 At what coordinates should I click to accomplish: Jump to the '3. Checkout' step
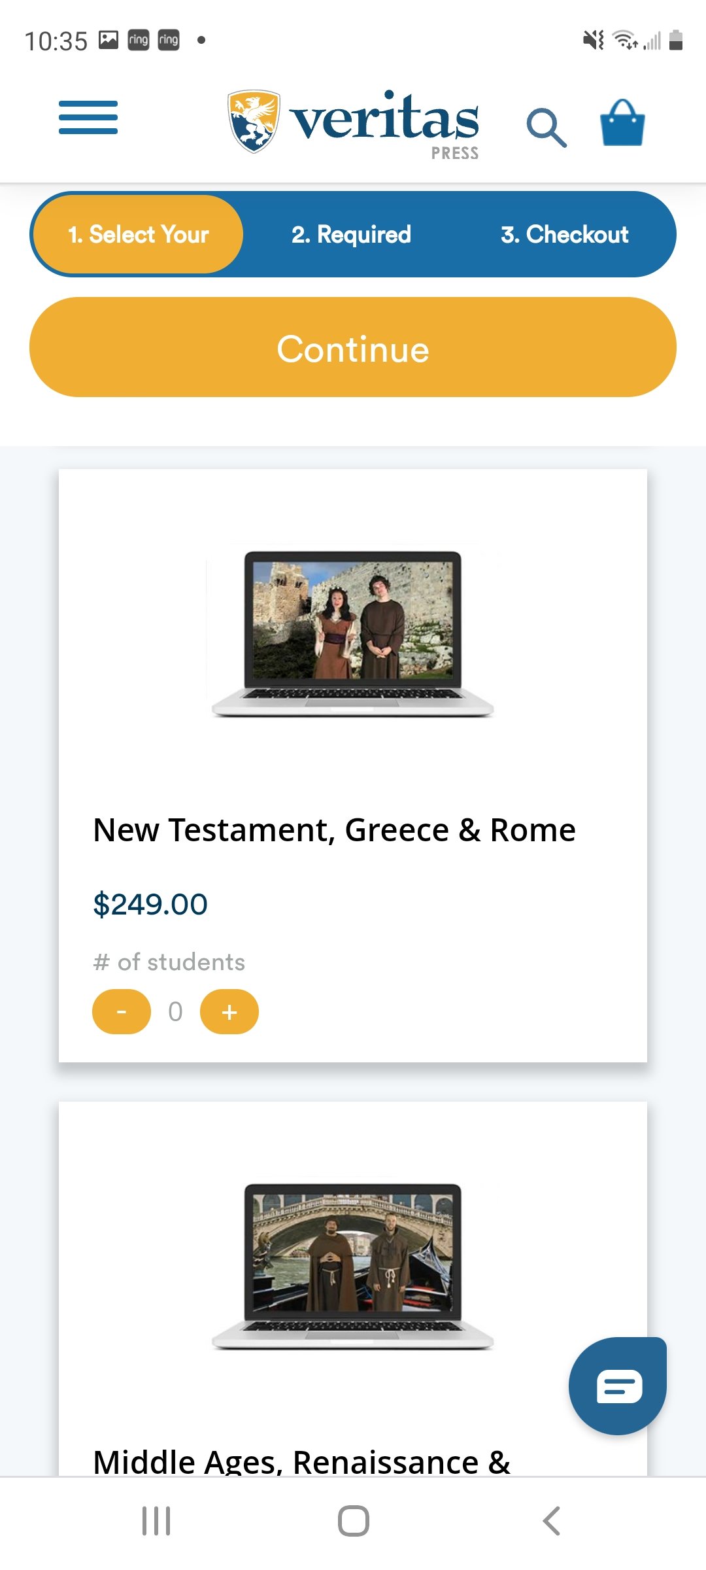[564, 234]
